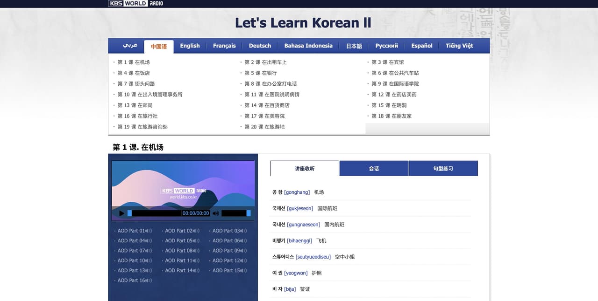Open the 会话 tab
The image size is (598, 301).
(374, 169)
